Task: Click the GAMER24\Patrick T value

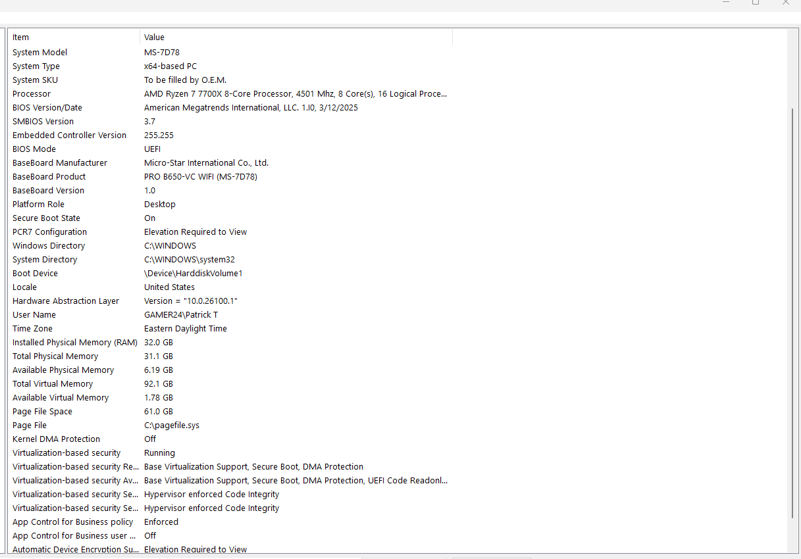Action: pyautogui.click(x=181, y=315)
